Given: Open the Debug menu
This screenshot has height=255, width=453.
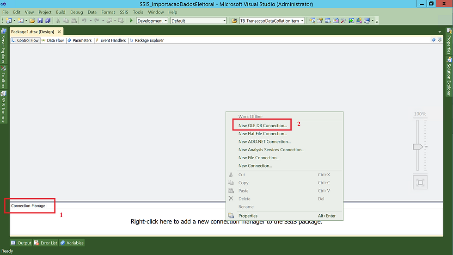Looking at the screenshot, I should (x=77, y=12).
